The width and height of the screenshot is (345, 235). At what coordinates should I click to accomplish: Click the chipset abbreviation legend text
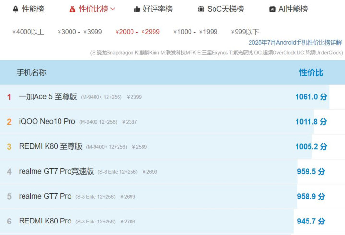click(x=216, y=53)
